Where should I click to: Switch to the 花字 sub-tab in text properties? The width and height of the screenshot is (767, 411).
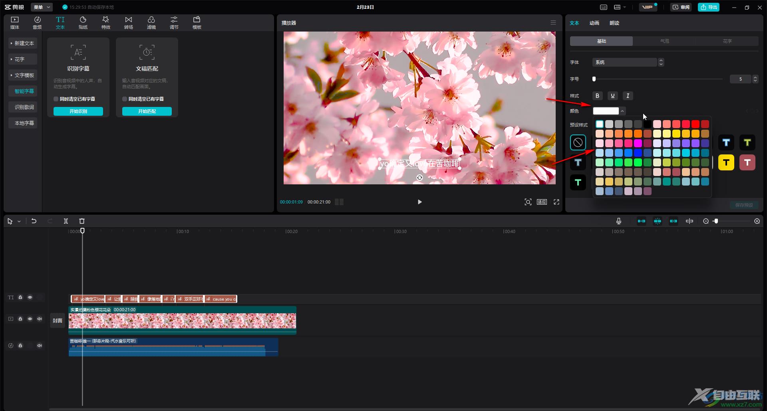(727, 41)
